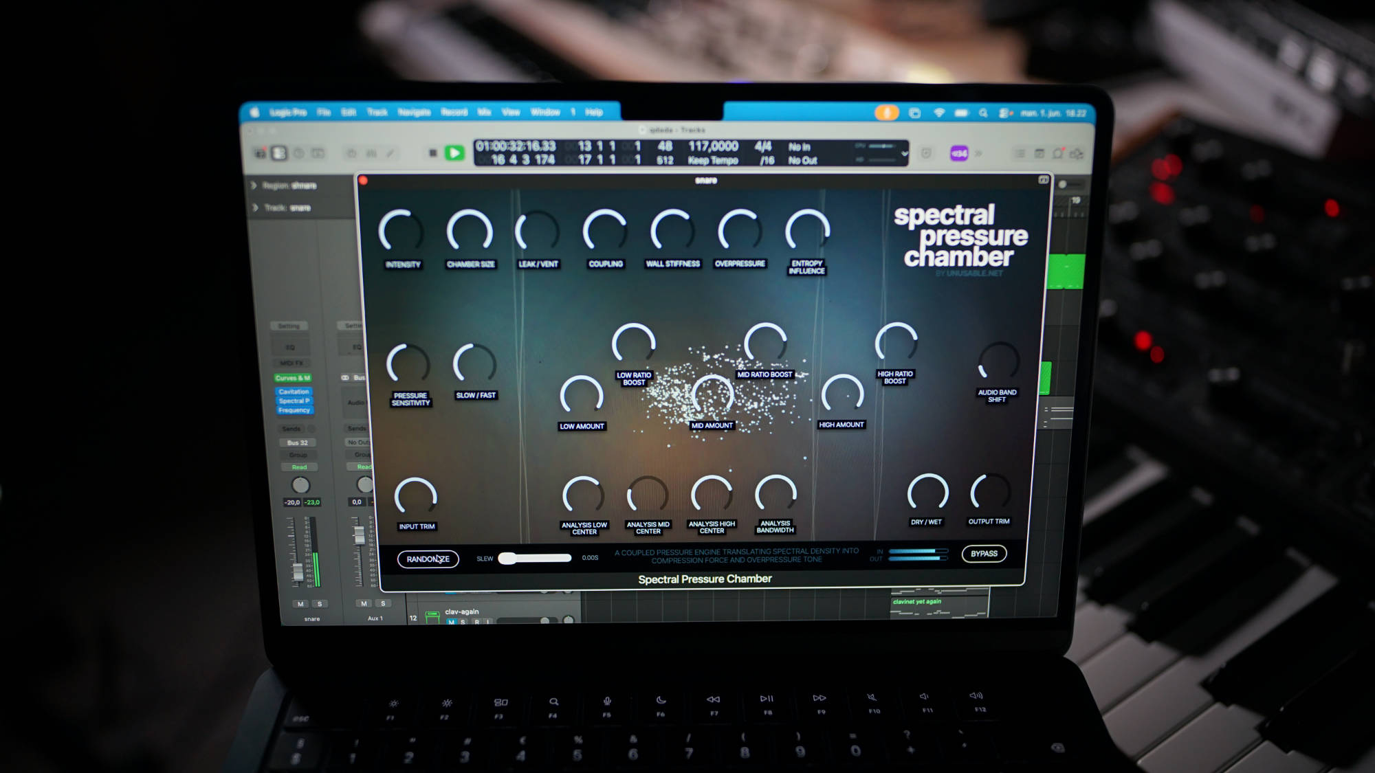
Task: Toggle the highlighted Inspector toolbar button
Action: [278, 153]
